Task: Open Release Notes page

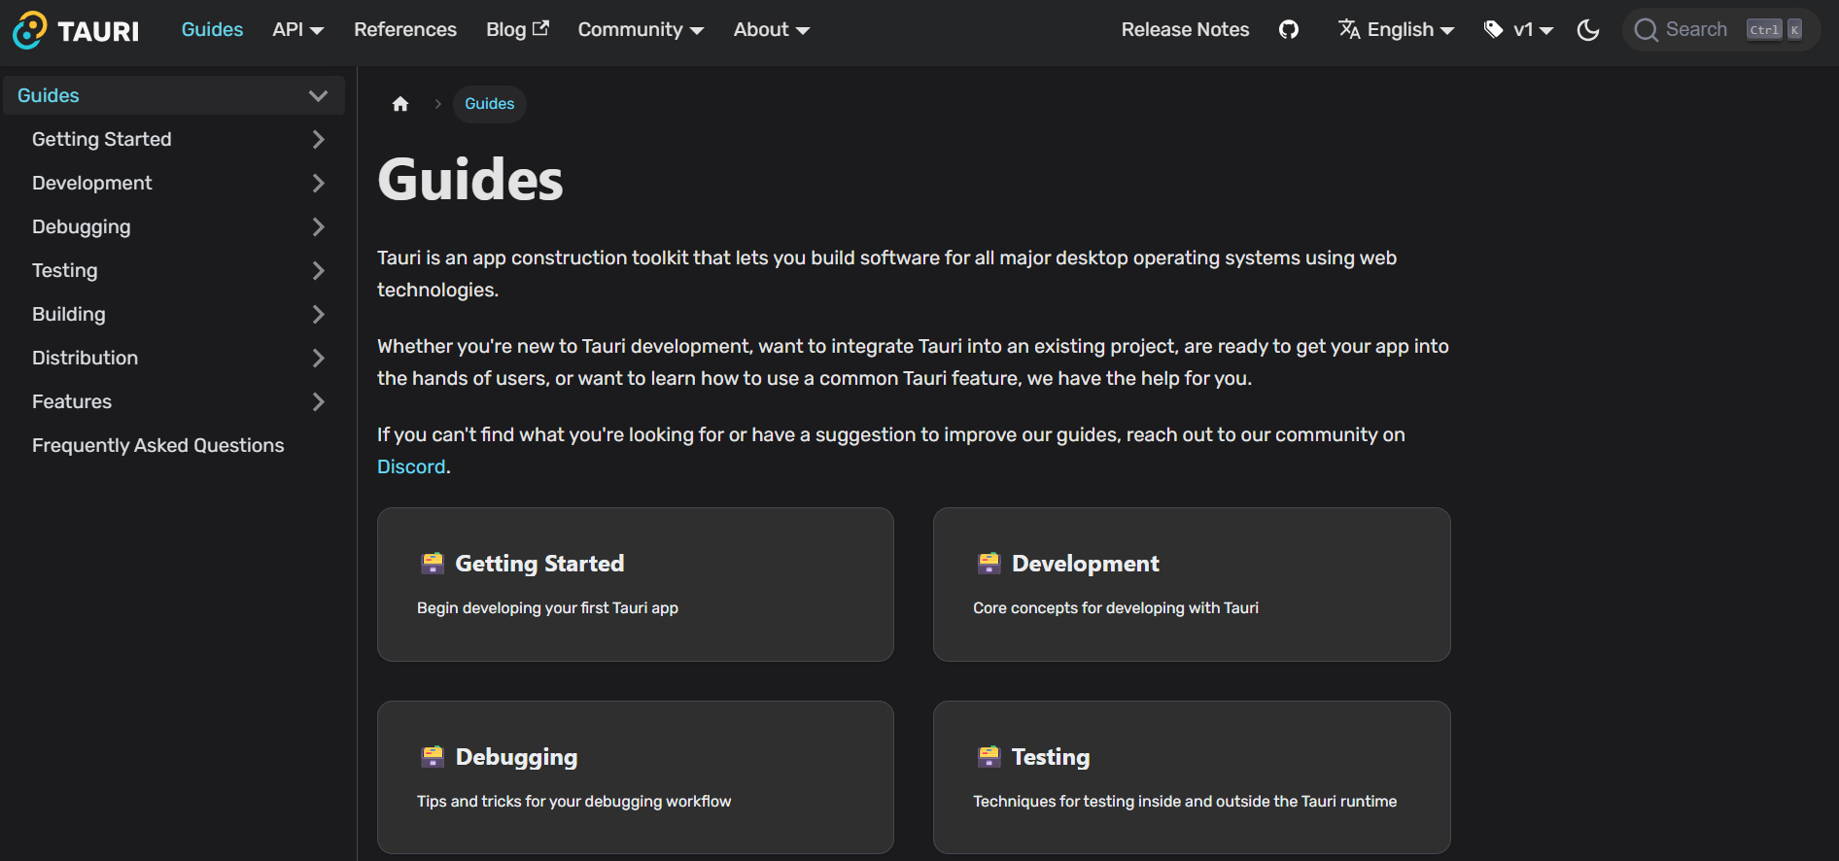Action: [x=1185, y=30]
